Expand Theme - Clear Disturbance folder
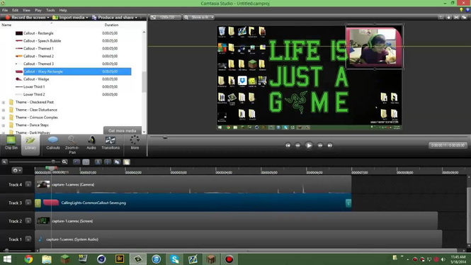Screen dimensions: 471x265 click(x=4, y=110)
